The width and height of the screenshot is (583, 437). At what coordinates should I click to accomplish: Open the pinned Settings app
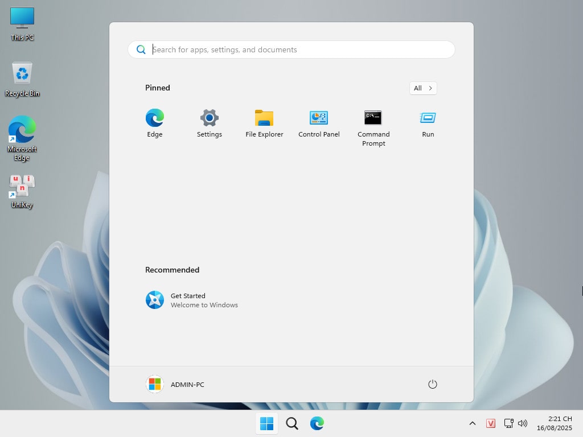tap(210, 123)
